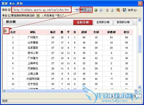Switch to 总积分榜 tab
Image resolution: width=144 pixels, height=105 pixels.
pyautogui.click(x=83, y=22)
